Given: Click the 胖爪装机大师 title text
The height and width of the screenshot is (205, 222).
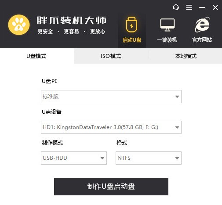Looking at the screenshot, I should click(72, 20).
